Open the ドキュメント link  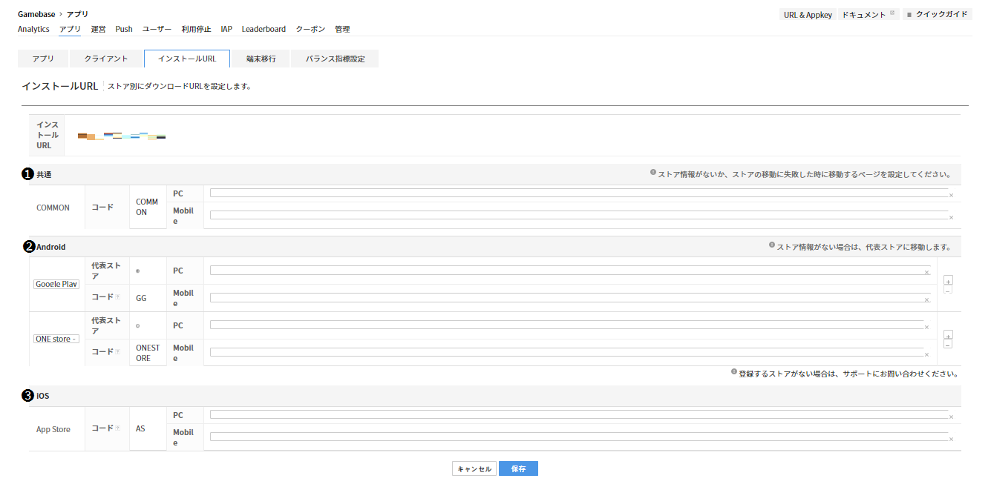tap(869, 15)
